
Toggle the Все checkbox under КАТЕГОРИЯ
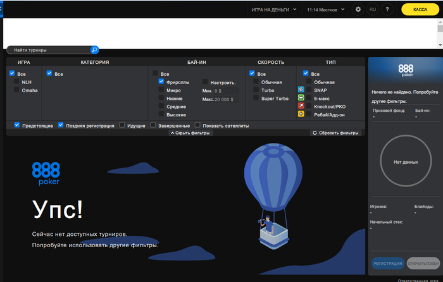coord(49,73)
